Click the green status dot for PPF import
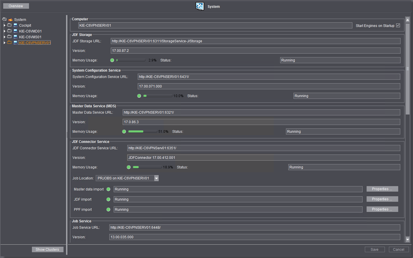The width and height of the screenshot is (413, 258). (x=108, y=209)
